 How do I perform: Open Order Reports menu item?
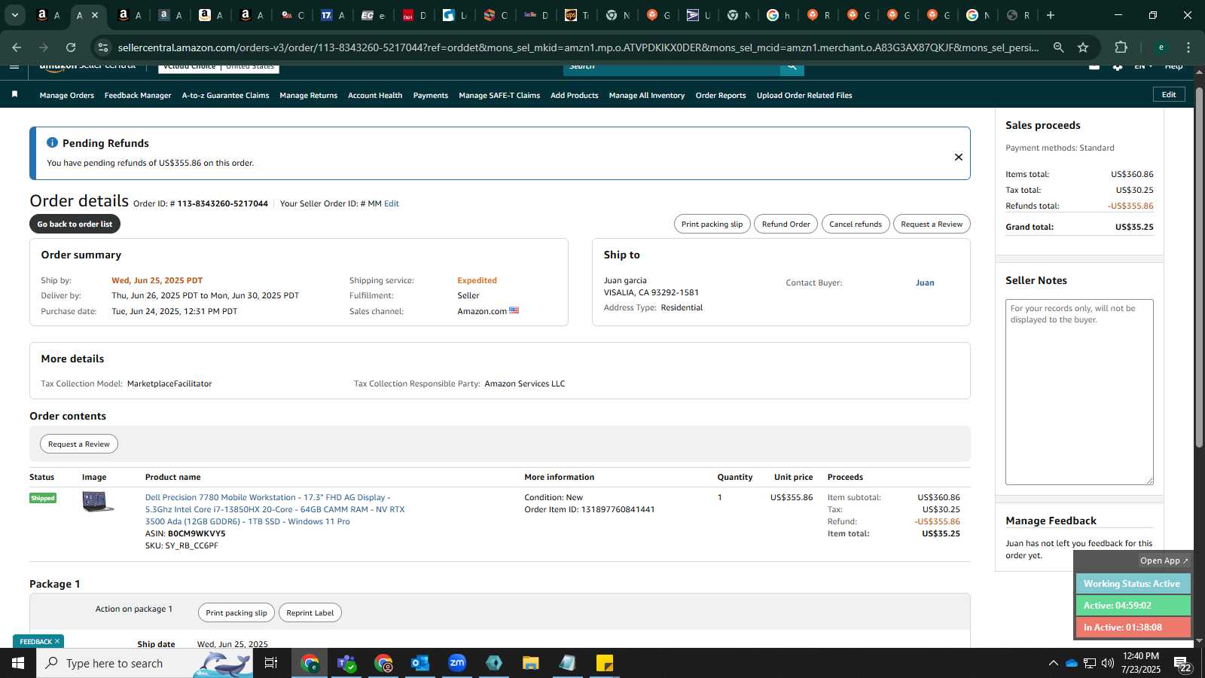(721, 96)
